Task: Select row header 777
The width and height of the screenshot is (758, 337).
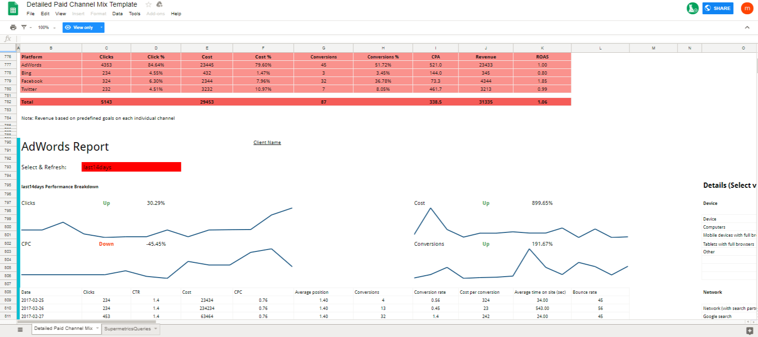Action: point(8,65)
